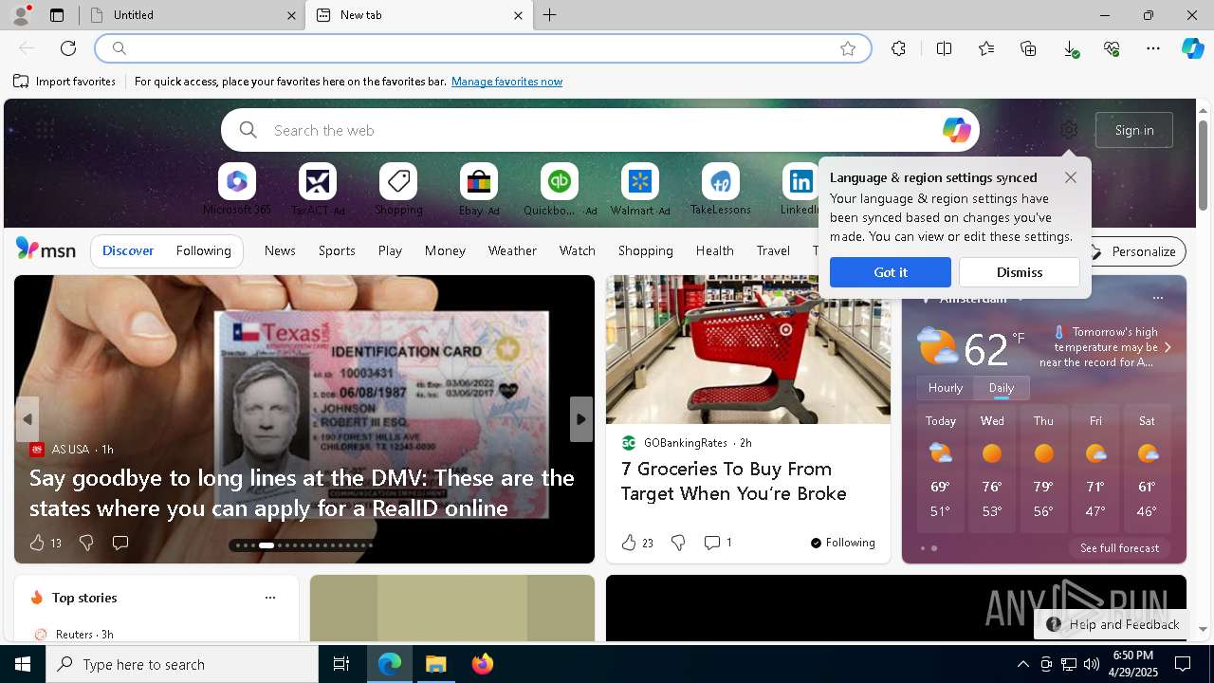Toggle Following for GOBankingRates

tap(842, 543)
